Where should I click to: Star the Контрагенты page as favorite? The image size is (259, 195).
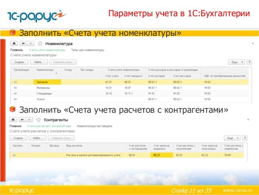point(39,120)
